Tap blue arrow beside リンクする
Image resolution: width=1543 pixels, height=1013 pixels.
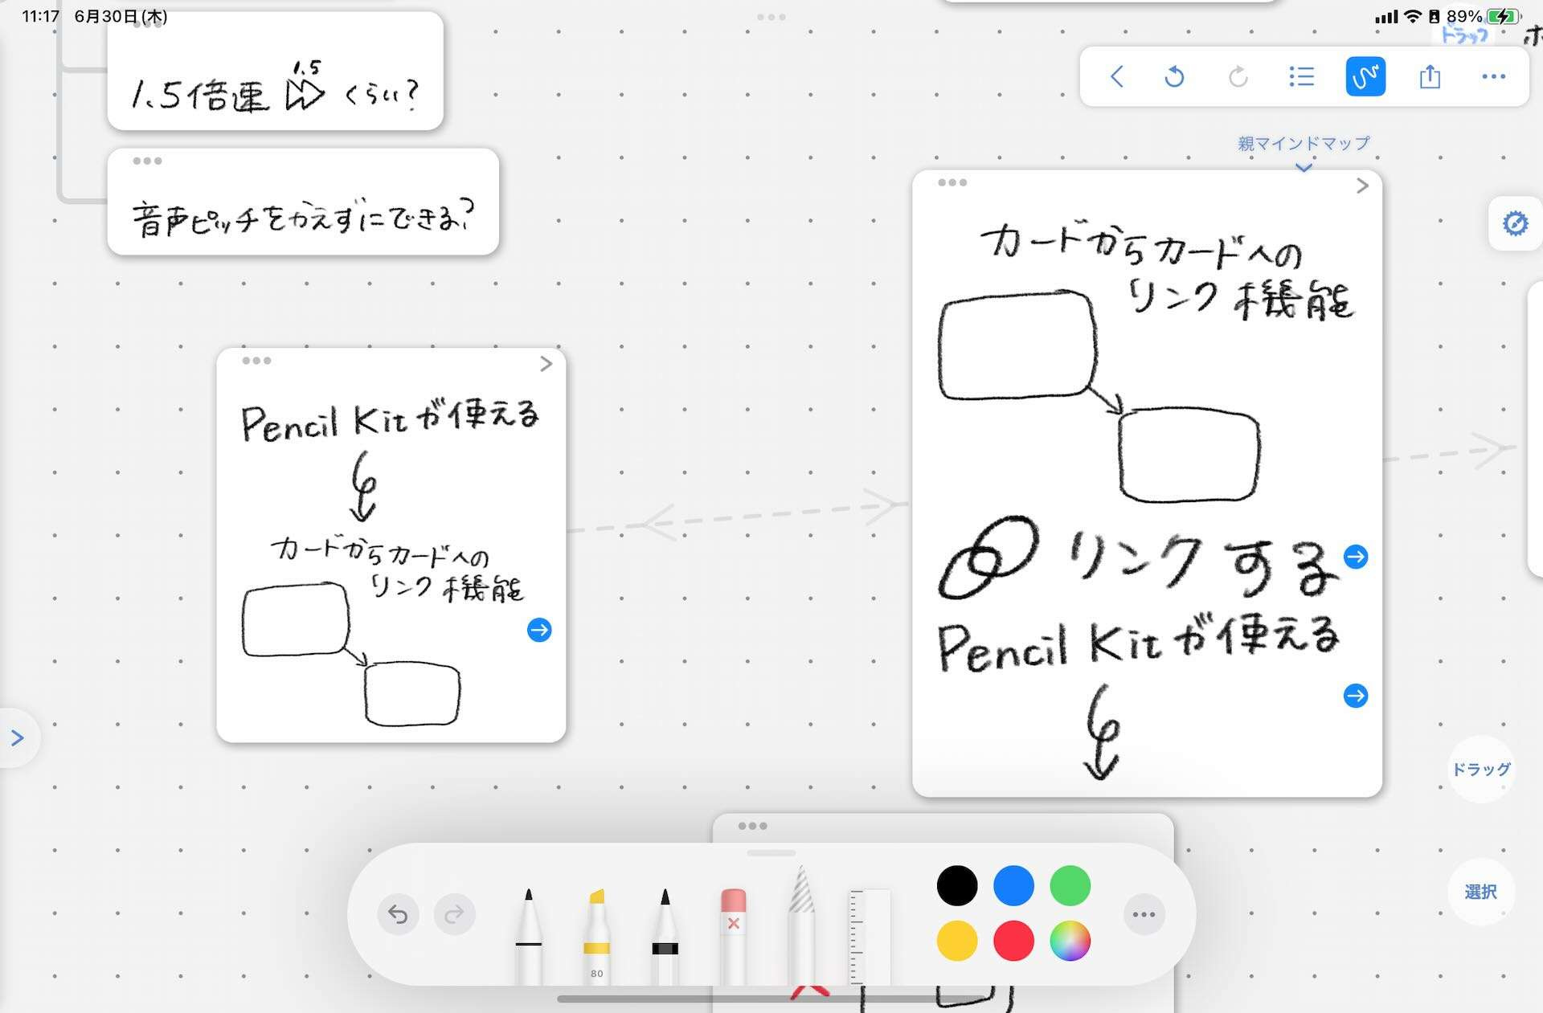(x=1356, y=557)
